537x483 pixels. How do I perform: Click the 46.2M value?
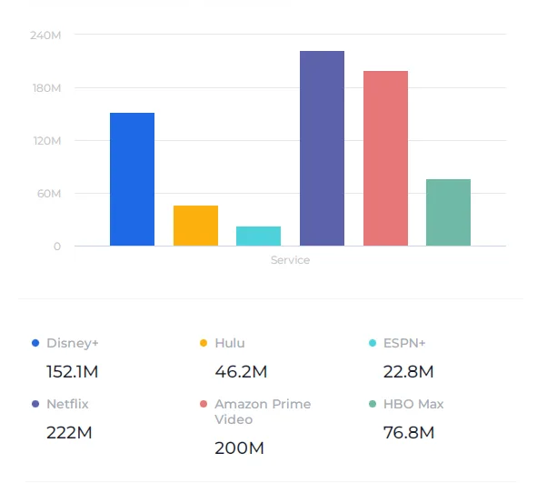[x=241, y=372]
